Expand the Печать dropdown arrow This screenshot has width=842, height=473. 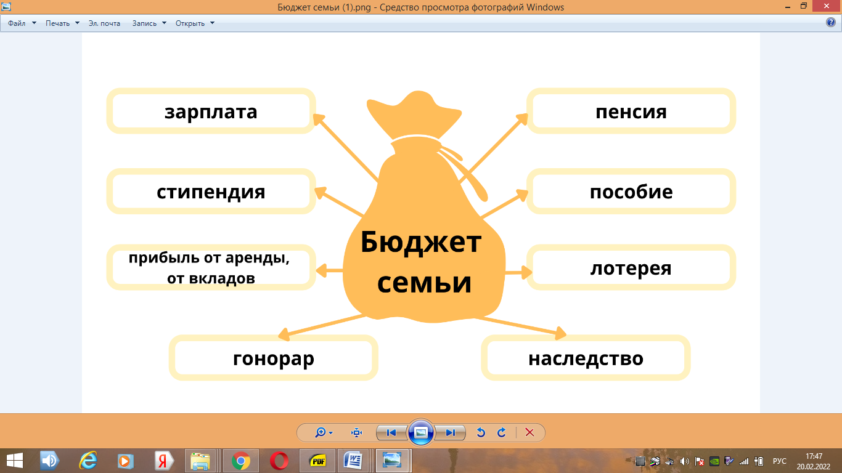click(77, 23)
